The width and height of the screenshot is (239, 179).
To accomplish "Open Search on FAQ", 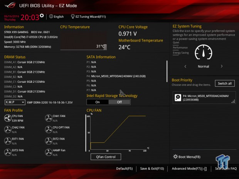I will [x=226, y=169].
